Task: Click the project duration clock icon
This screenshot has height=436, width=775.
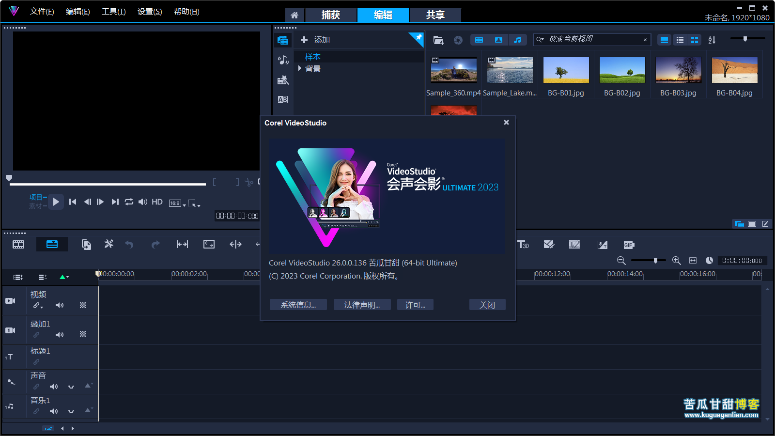Action: click(709, 261)
